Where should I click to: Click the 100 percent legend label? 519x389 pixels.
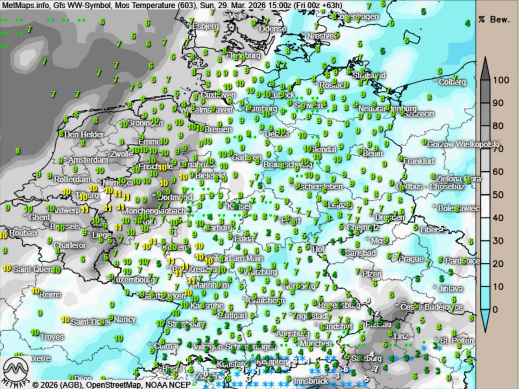[500, 80]
